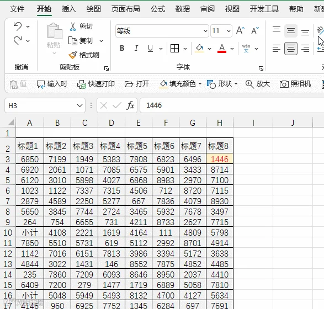
Task: Decrease font size with small A
Action: [x=255, y=30]
